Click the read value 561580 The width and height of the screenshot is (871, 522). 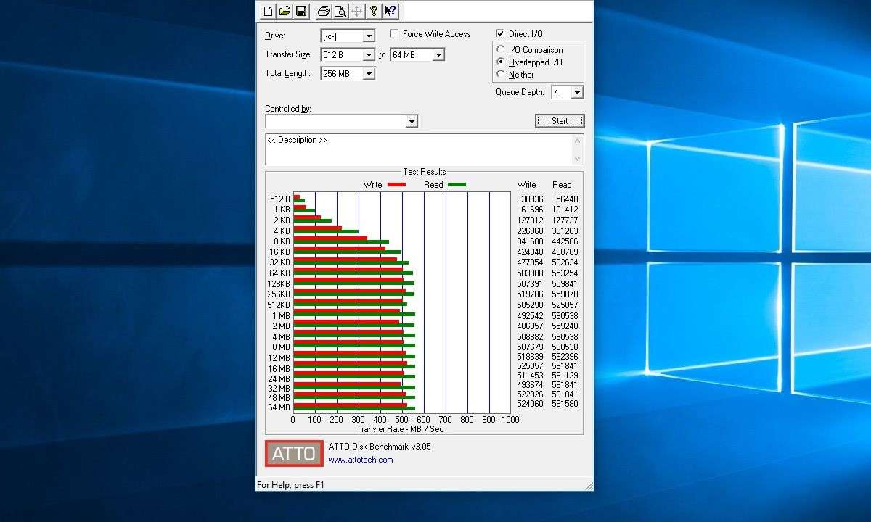point(565,404)
